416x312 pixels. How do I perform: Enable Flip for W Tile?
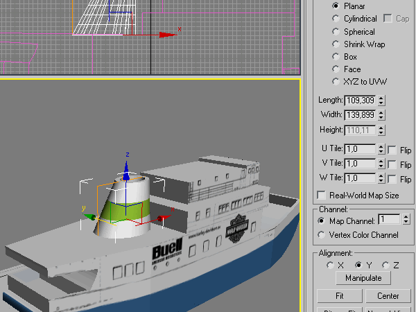[x=392, y=179]
